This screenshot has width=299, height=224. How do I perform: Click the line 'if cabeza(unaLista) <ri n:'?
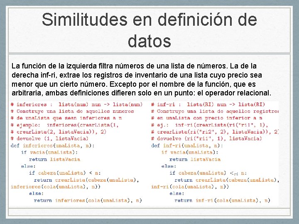pos(208,173)
